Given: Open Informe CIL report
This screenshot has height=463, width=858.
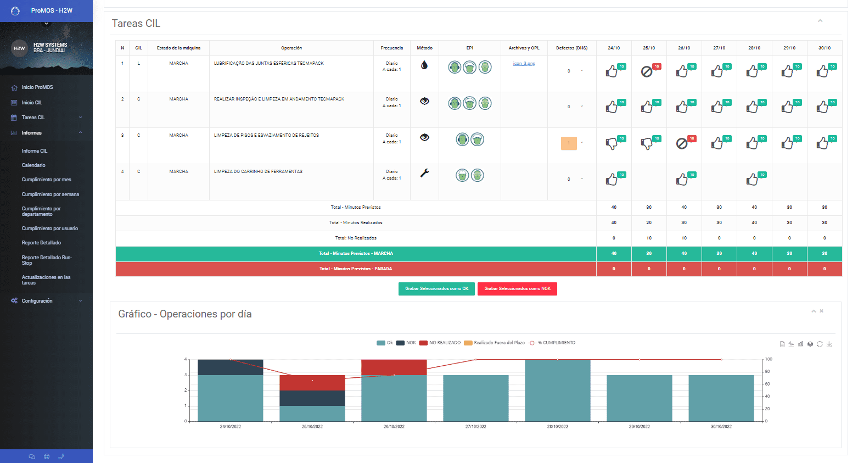Looking at the screenshot, I should (35, 151).
